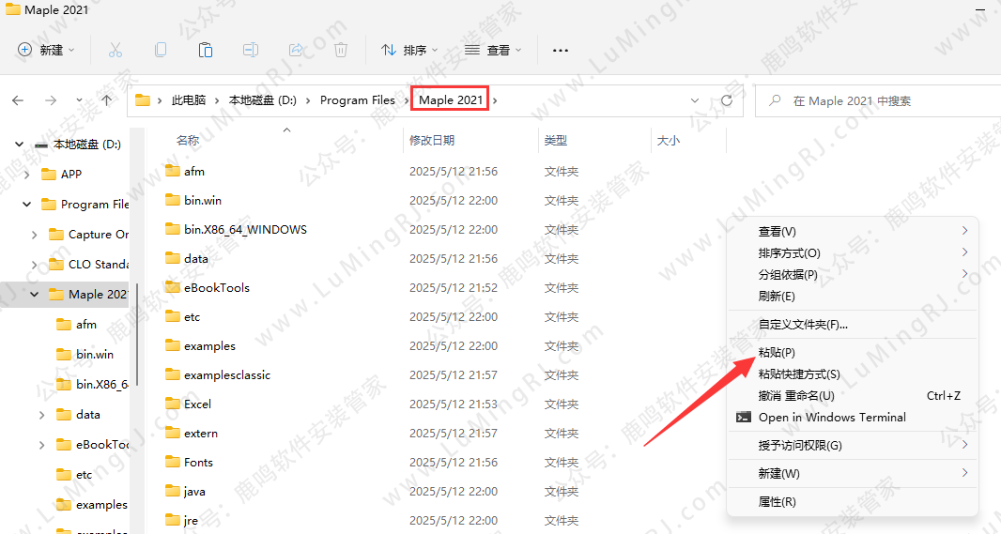Click Maple 2021 in the breadcrumb
Image resolution: width=1001 pixels, height=534 pixels.
pyautogui.click(x=450, y=100)
